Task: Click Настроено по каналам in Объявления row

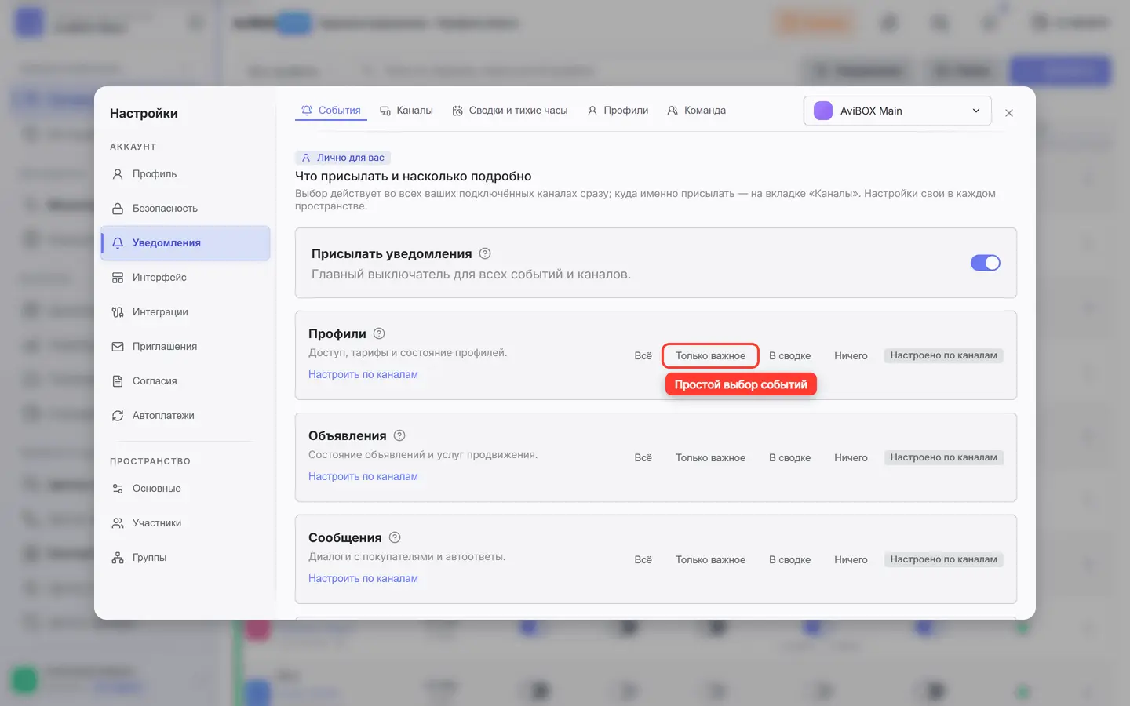Action: pyautogui.click(x=944, y=457)
